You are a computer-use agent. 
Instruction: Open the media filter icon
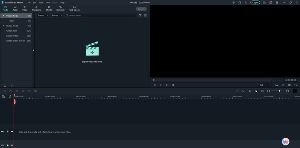click(140, 16)
